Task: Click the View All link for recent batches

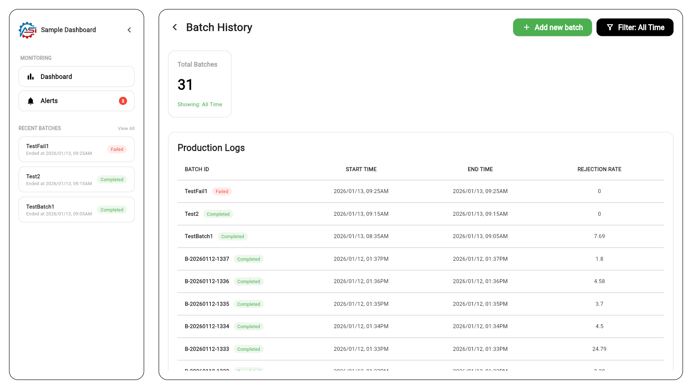Action: coord(126,128)
